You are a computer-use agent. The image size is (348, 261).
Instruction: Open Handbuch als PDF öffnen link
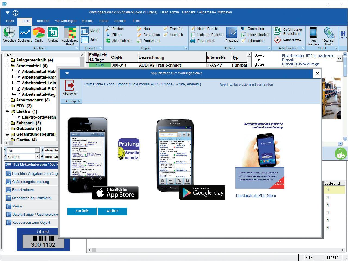[x=256, y=196]
